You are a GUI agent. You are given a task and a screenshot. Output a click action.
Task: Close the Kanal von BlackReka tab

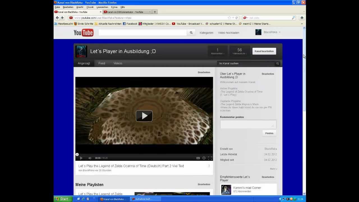(101, 12)
